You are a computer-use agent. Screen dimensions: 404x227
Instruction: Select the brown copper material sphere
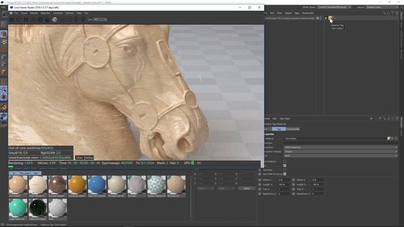(57, 185)
